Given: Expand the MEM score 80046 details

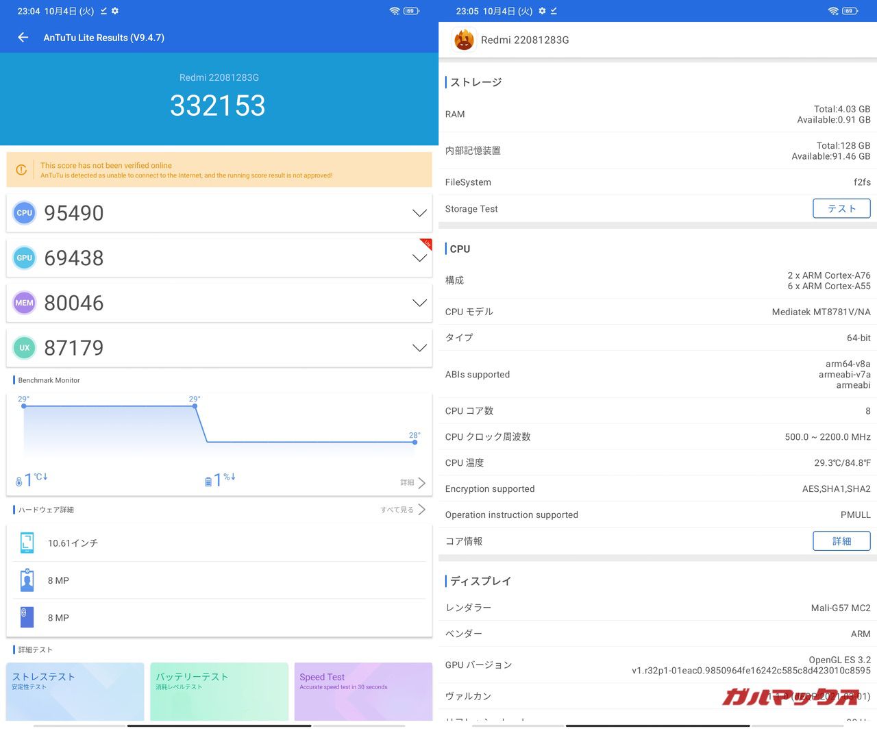Looking at the screenshot, I should 419,303.
